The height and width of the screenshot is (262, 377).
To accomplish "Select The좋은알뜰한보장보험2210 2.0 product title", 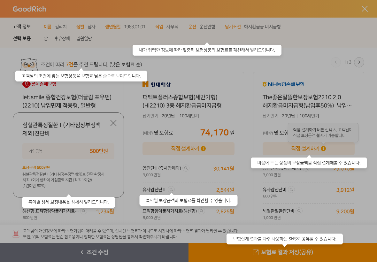I will pos(307,101).
